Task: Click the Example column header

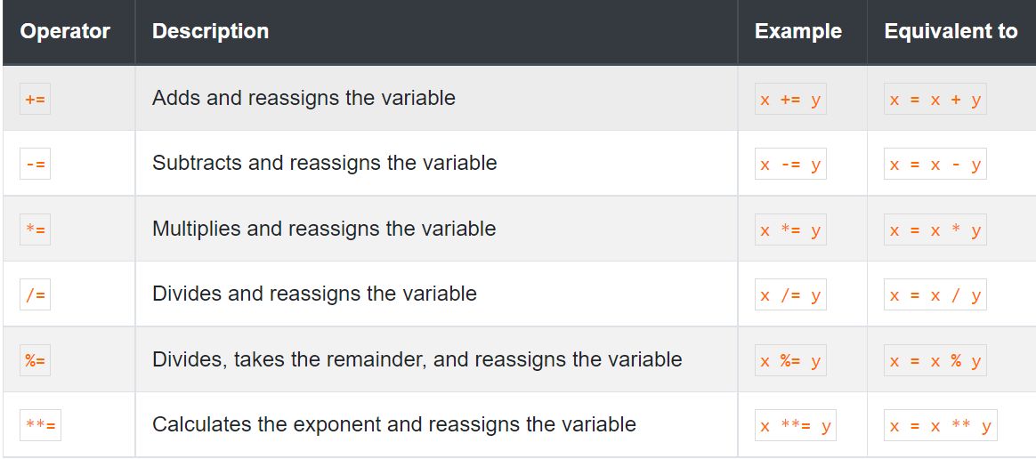Action: tap(797, 31)
